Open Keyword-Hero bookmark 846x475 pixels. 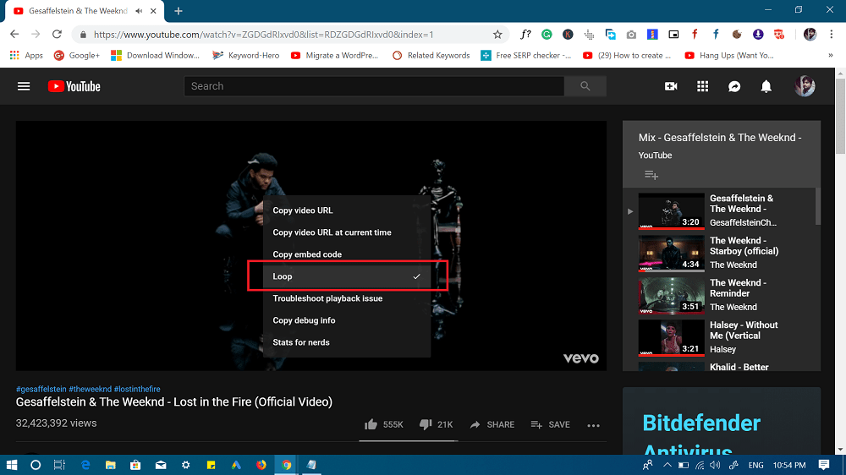(x=246, y=56)
